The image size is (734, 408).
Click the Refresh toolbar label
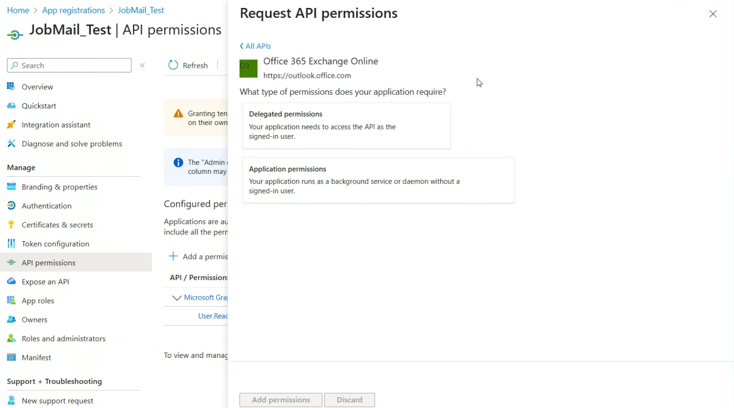pyautogui.click(x=195, y=66)
